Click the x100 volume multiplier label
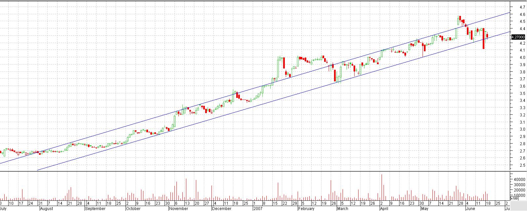527x211 pixels. 514,198
